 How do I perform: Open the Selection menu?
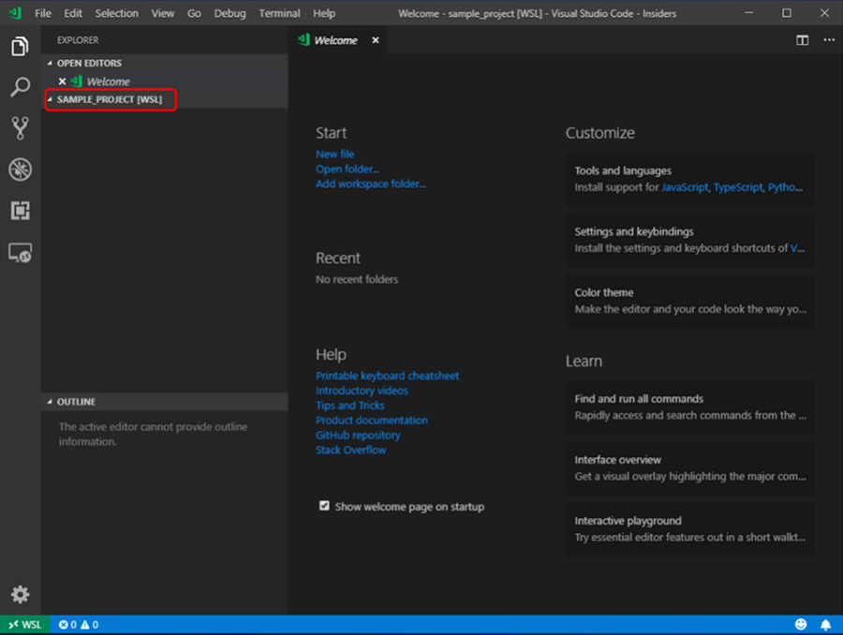(117, 13)
